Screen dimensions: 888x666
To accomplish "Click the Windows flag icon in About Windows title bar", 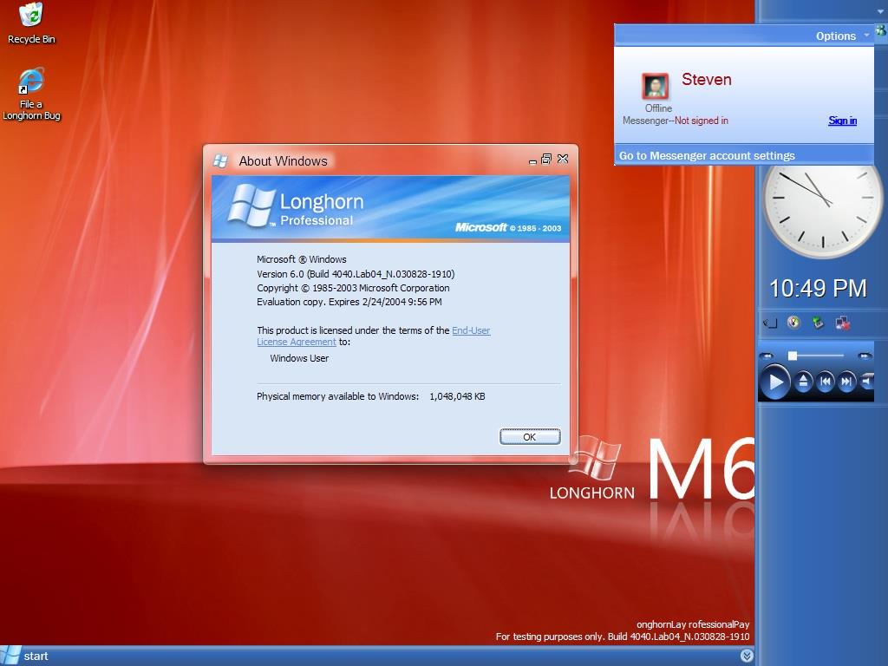I will tap(220, 161).
